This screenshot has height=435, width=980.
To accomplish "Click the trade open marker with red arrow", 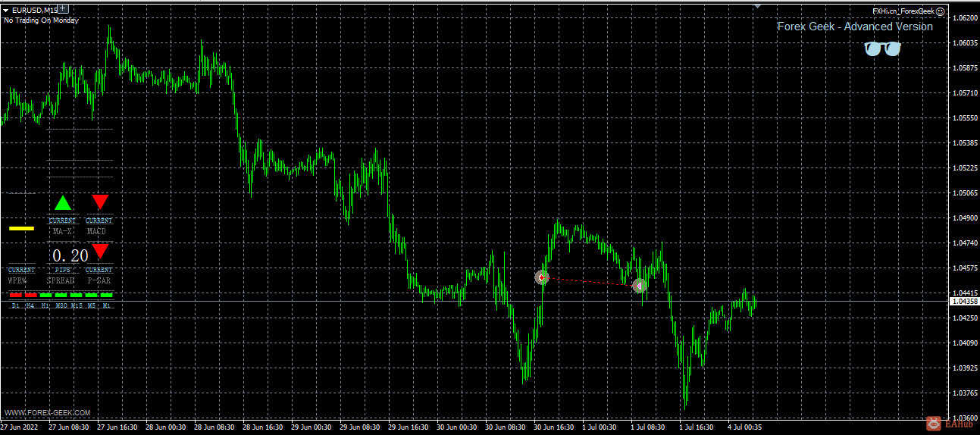I will coord(541,278).
